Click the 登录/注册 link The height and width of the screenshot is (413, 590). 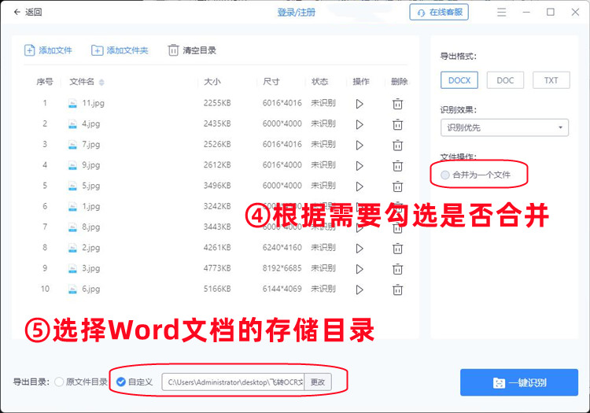tap(296, 13)
